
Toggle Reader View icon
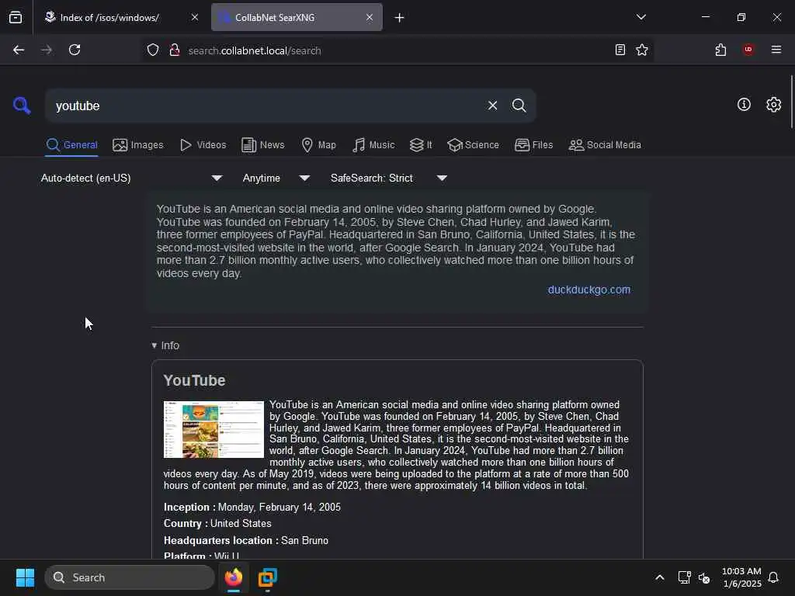click(620, 50)
